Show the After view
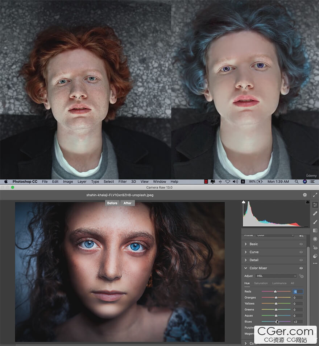 [127, 203]
